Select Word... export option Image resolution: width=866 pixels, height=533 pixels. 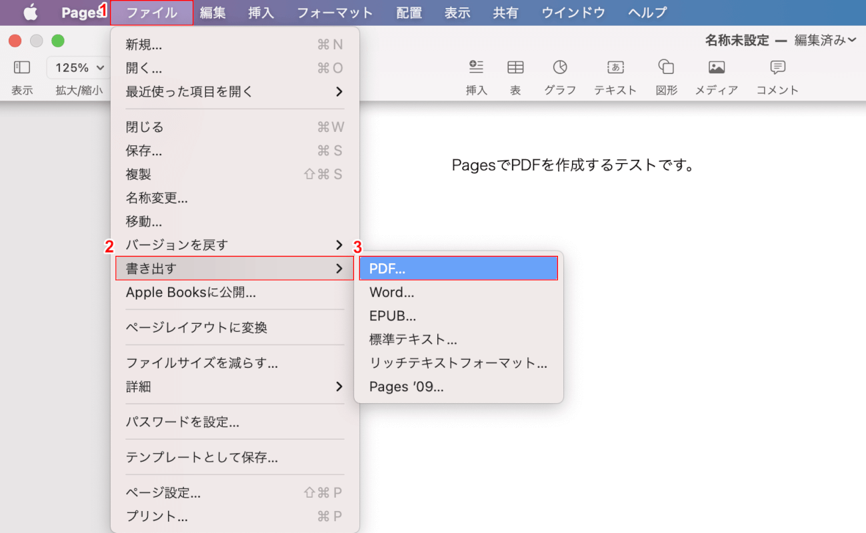459,292
